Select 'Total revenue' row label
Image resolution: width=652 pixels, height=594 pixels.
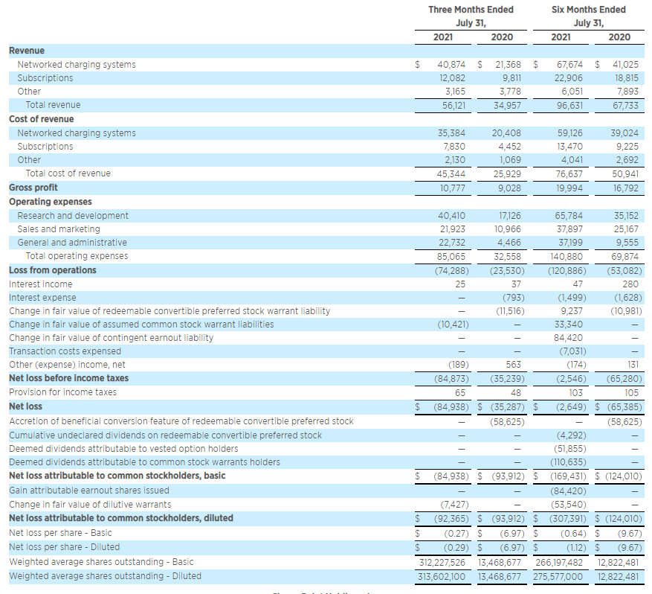tap(54, 105)
